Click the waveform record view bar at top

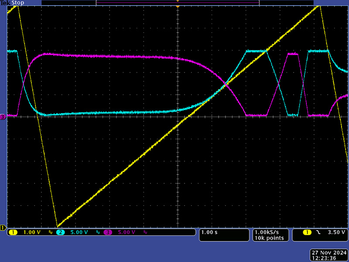click(178, 3)
